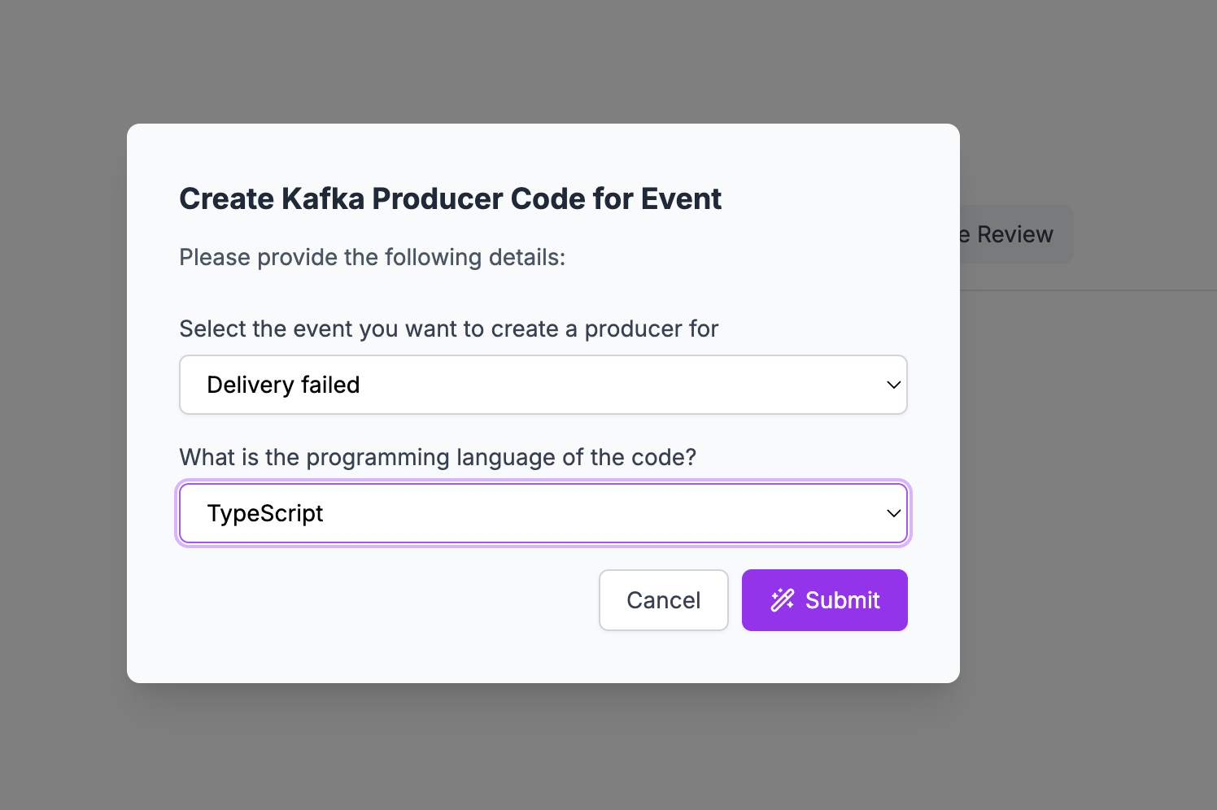The image size is (1217, 810).
Task: Click the partially hidden Review button
Action: [1011, 234]
